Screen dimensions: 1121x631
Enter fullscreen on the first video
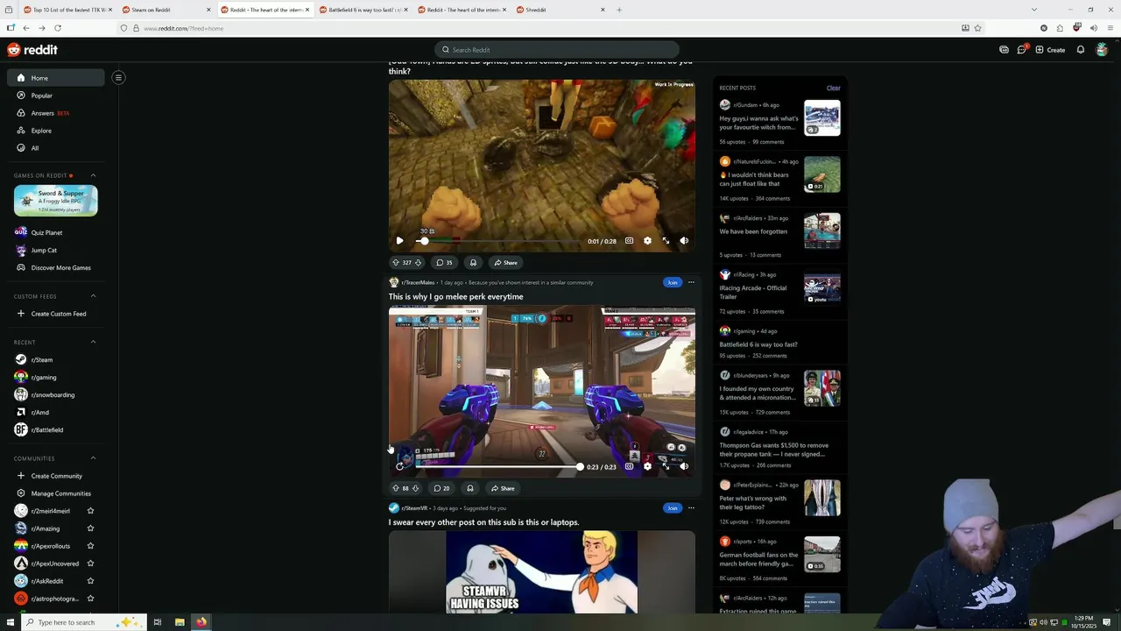666,241
